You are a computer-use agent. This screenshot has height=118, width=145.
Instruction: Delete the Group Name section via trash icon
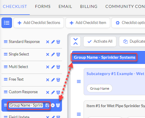58,105
